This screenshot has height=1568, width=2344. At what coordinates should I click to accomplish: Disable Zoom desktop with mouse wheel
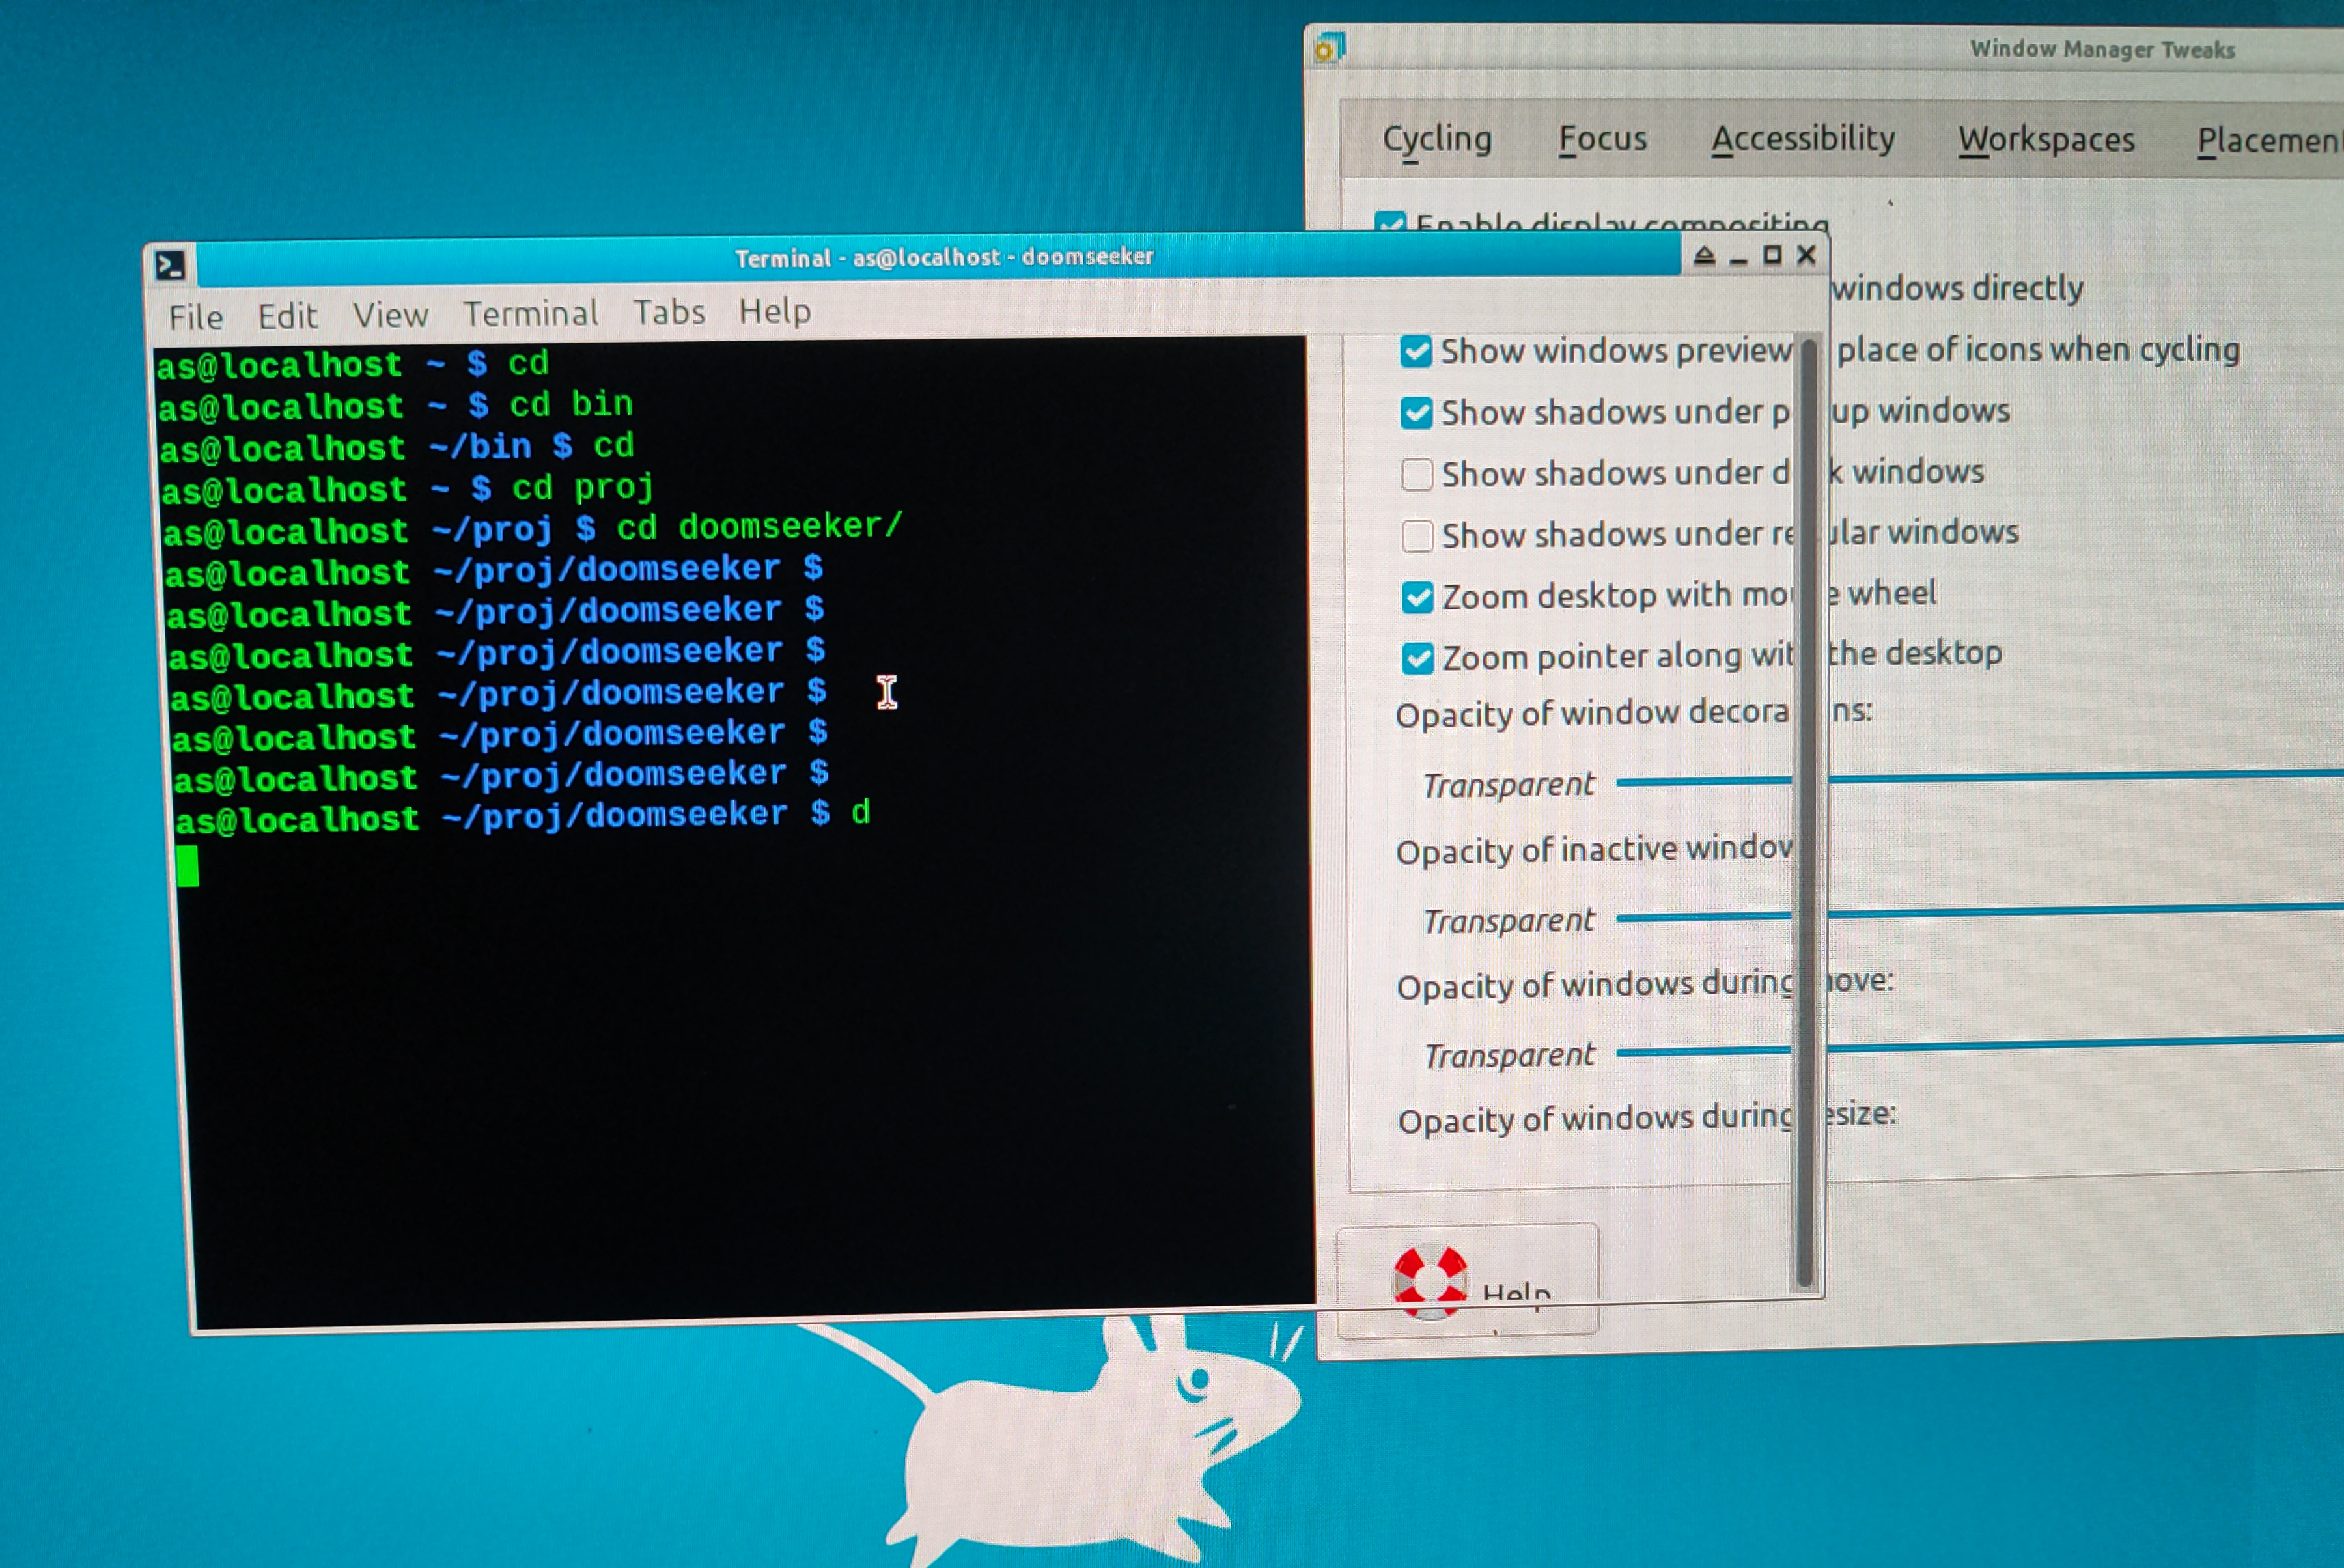pyautogui.click(x=1418, y=597)
